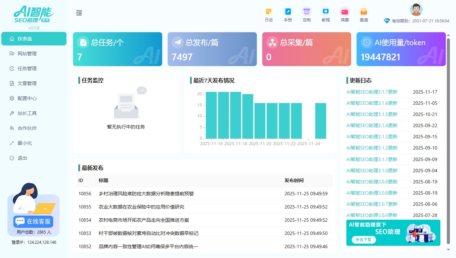The height and width of the screenshot is (258, 456).
Task: Open 文章管理 sidebar item
Action: pos(27,83)
